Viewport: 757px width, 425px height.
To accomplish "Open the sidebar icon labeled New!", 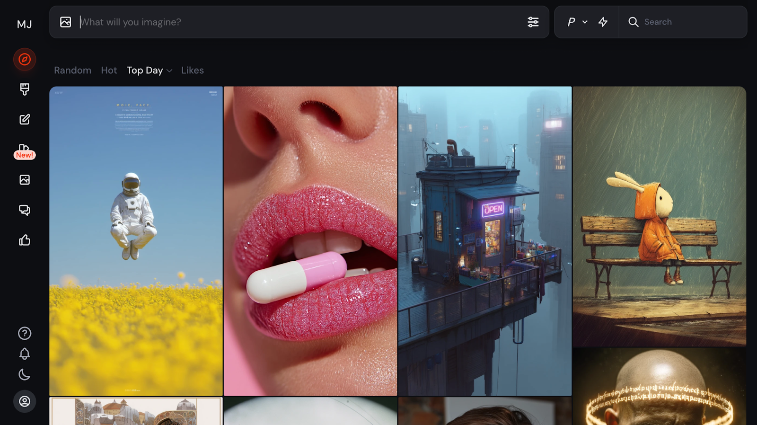I will click(x=25, y=151).
